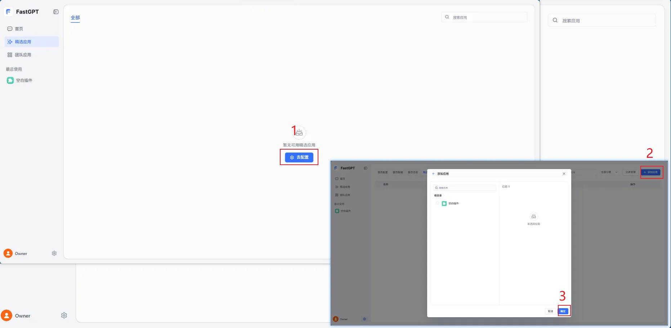Click the sparkle icon of highlighted 精选应用 item
The width and height of the screenshot is (671, 328).
tap(10, 42)
